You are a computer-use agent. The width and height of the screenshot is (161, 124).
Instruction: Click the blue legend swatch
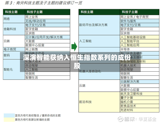9,116
